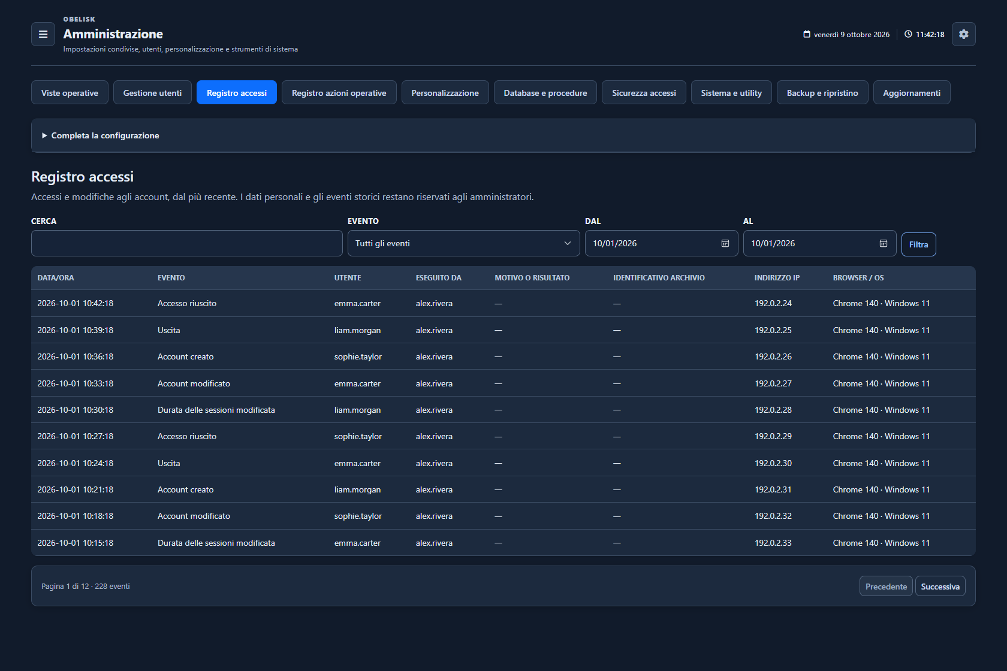This screenshot has height=671, width=1007.
Task: Click the Filtra button
Action: coord(918,244)
